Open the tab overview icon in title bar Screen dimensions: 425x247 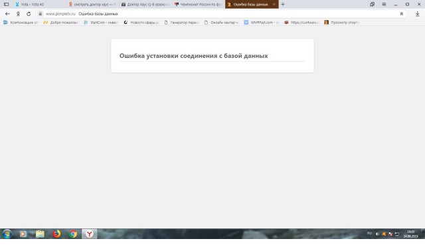coord(372,5)
